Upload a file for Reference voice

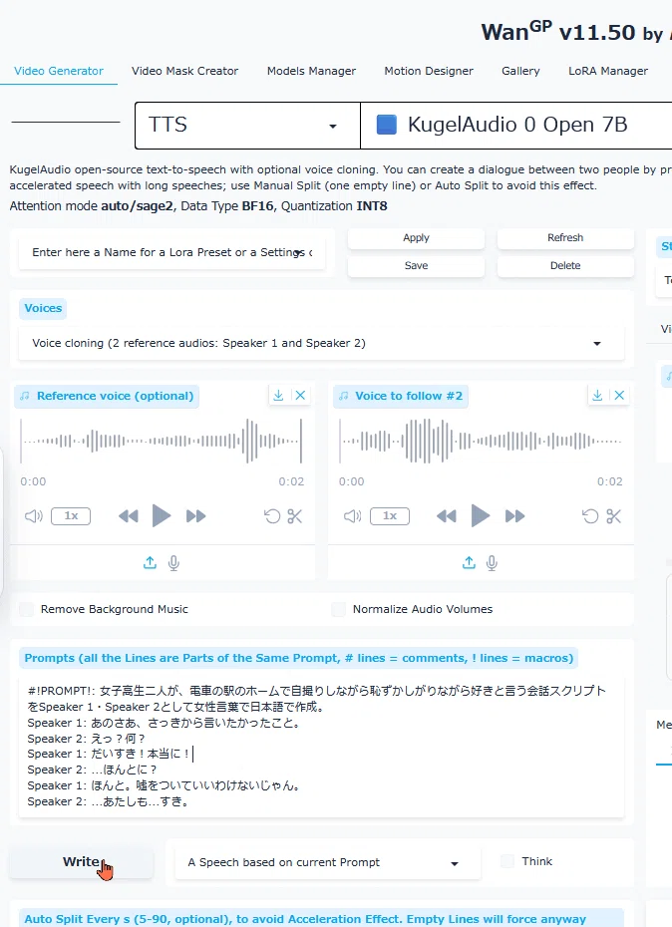pos(151,563)
